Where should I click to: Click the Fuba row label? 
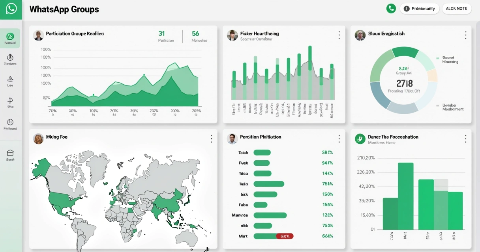[243, 205]
